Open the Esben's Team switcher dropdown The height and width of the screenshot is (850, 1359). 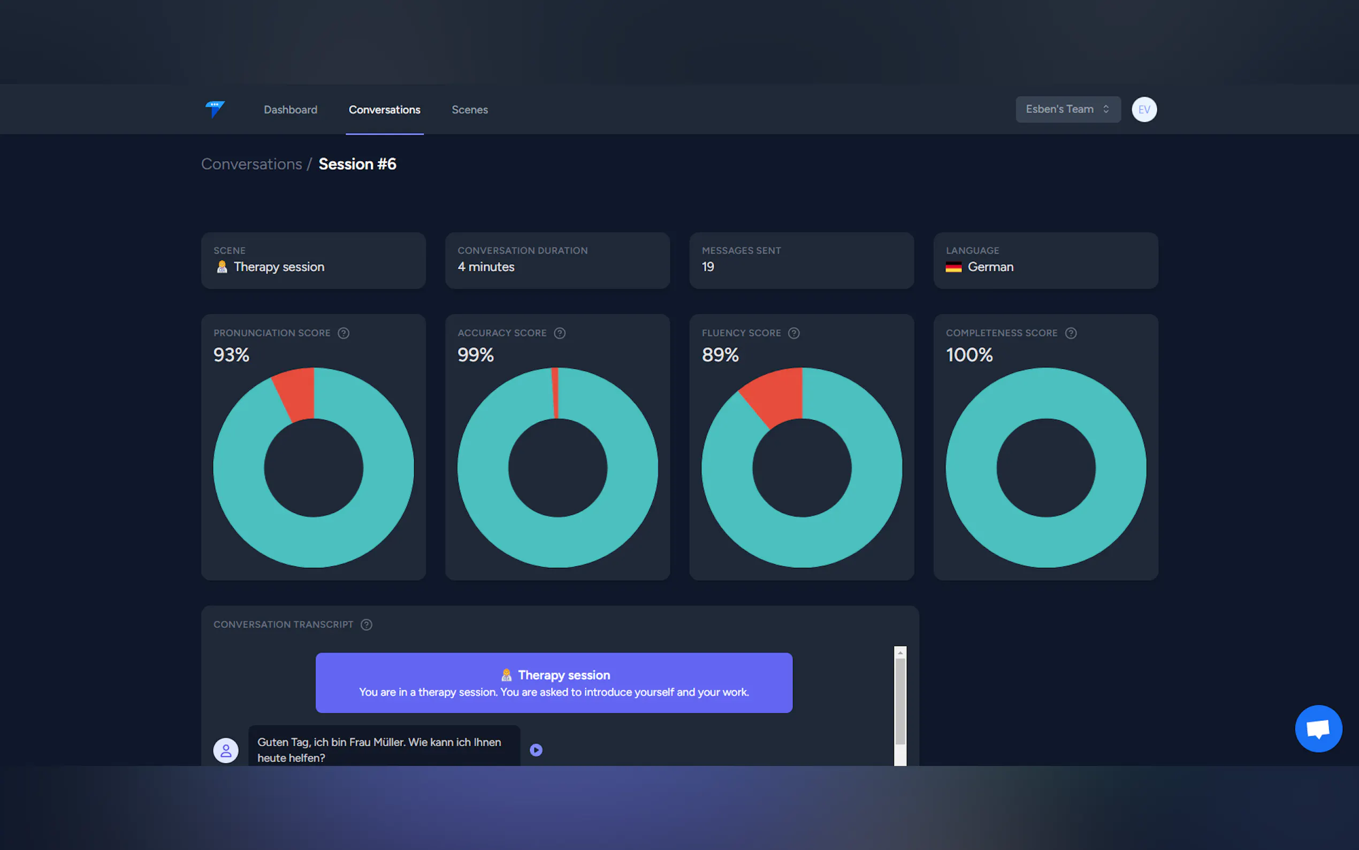click(1068, 109)
